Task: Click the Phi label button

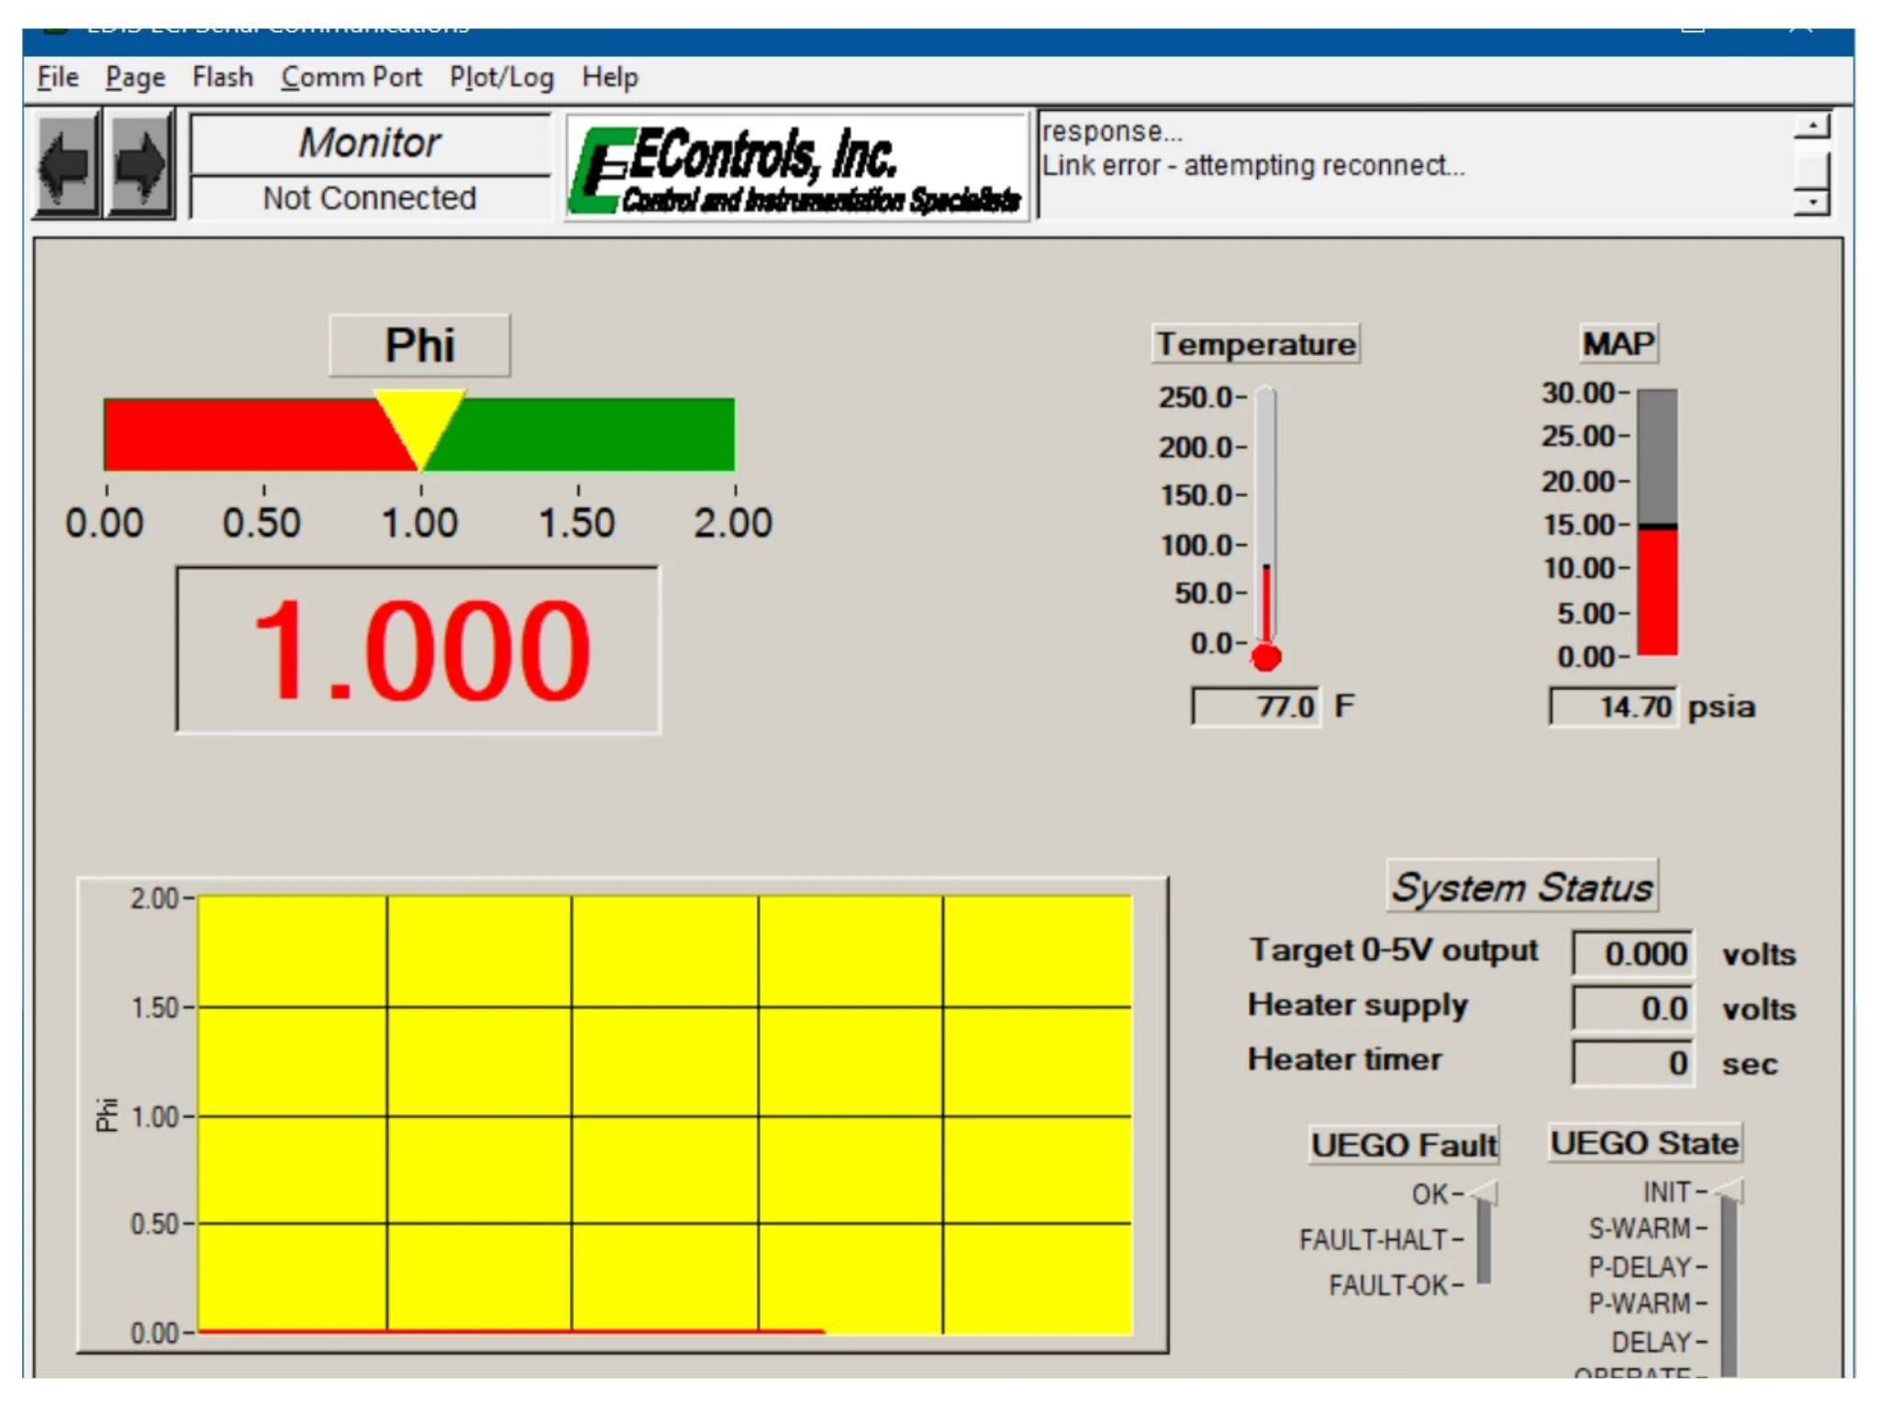Action: coord(419,344)
